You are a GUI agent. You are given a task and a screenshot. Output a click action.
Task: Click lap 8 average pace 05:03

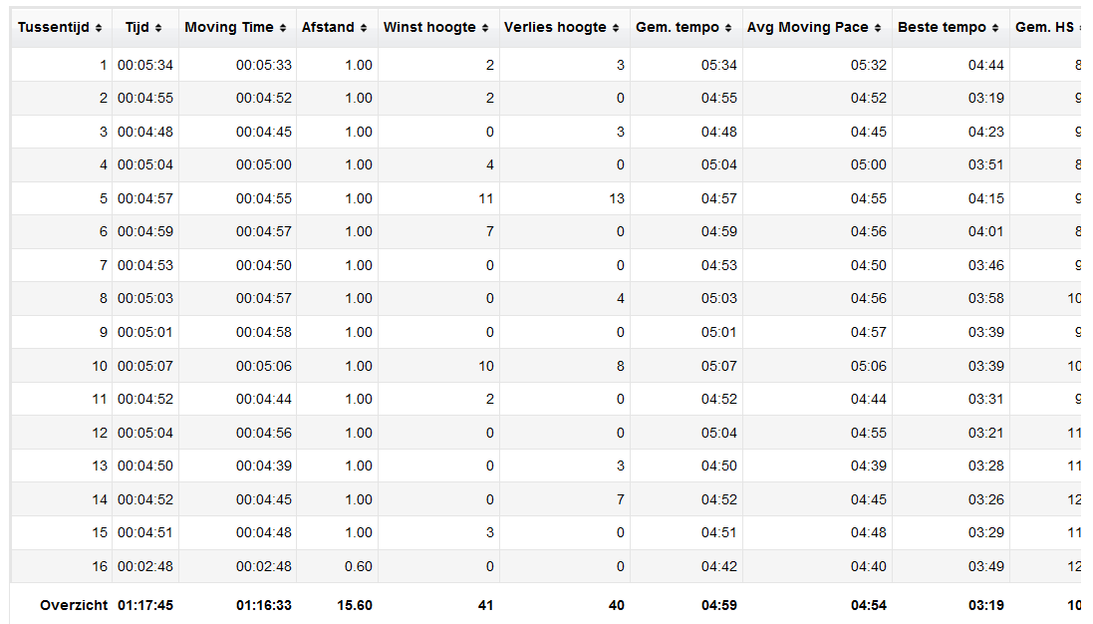click(x=718, y=298)
